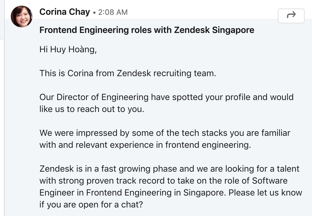Click the forward arrow icon button
The image size is (312, 216).
291,16
